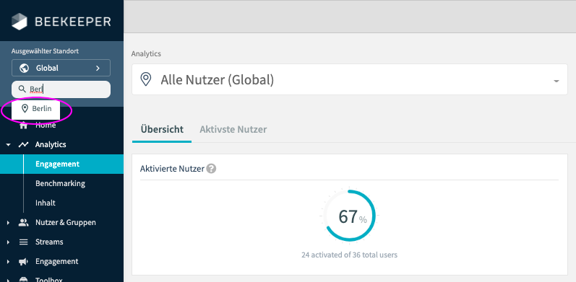Image resolution: width=576 pixels, height=282 pixels.
Task: Expand the lower Engagement section arrow
Action: click(x=8, y=262)
